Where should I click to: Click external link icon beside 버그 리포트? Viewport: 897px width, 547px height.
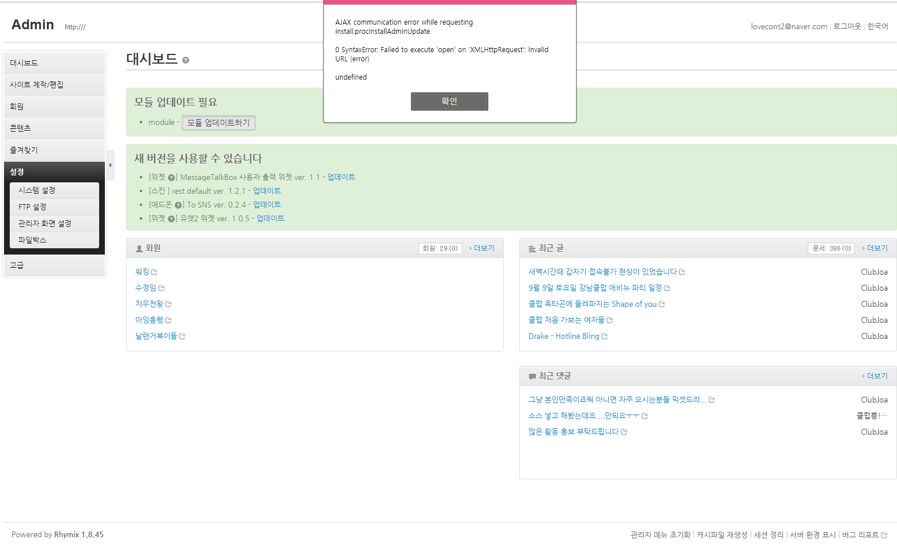tap(884, 535)
